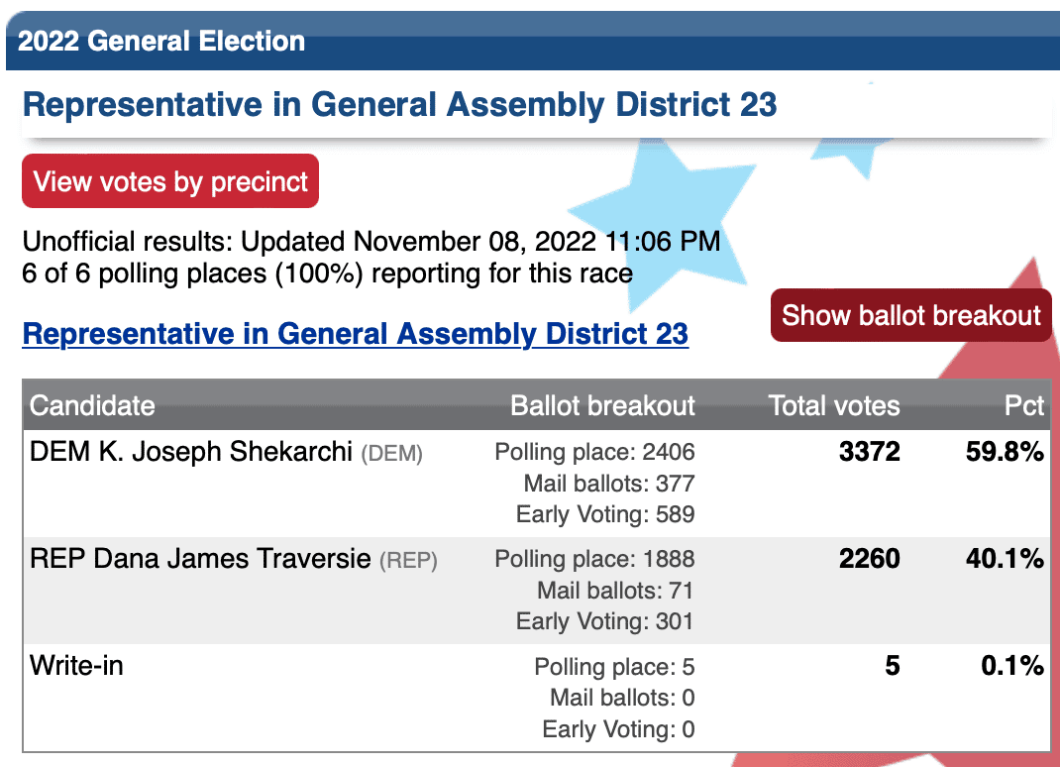Viewport: 1060px width, 767px height.
Task: Click the View votes by precinct button
Action: pos(170,180)
